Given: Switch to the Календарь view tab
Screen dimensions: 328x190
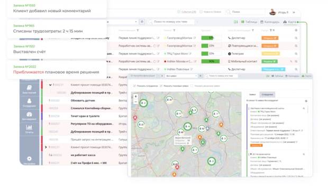Looking at the screenshot, I should [x=270, y=22].
